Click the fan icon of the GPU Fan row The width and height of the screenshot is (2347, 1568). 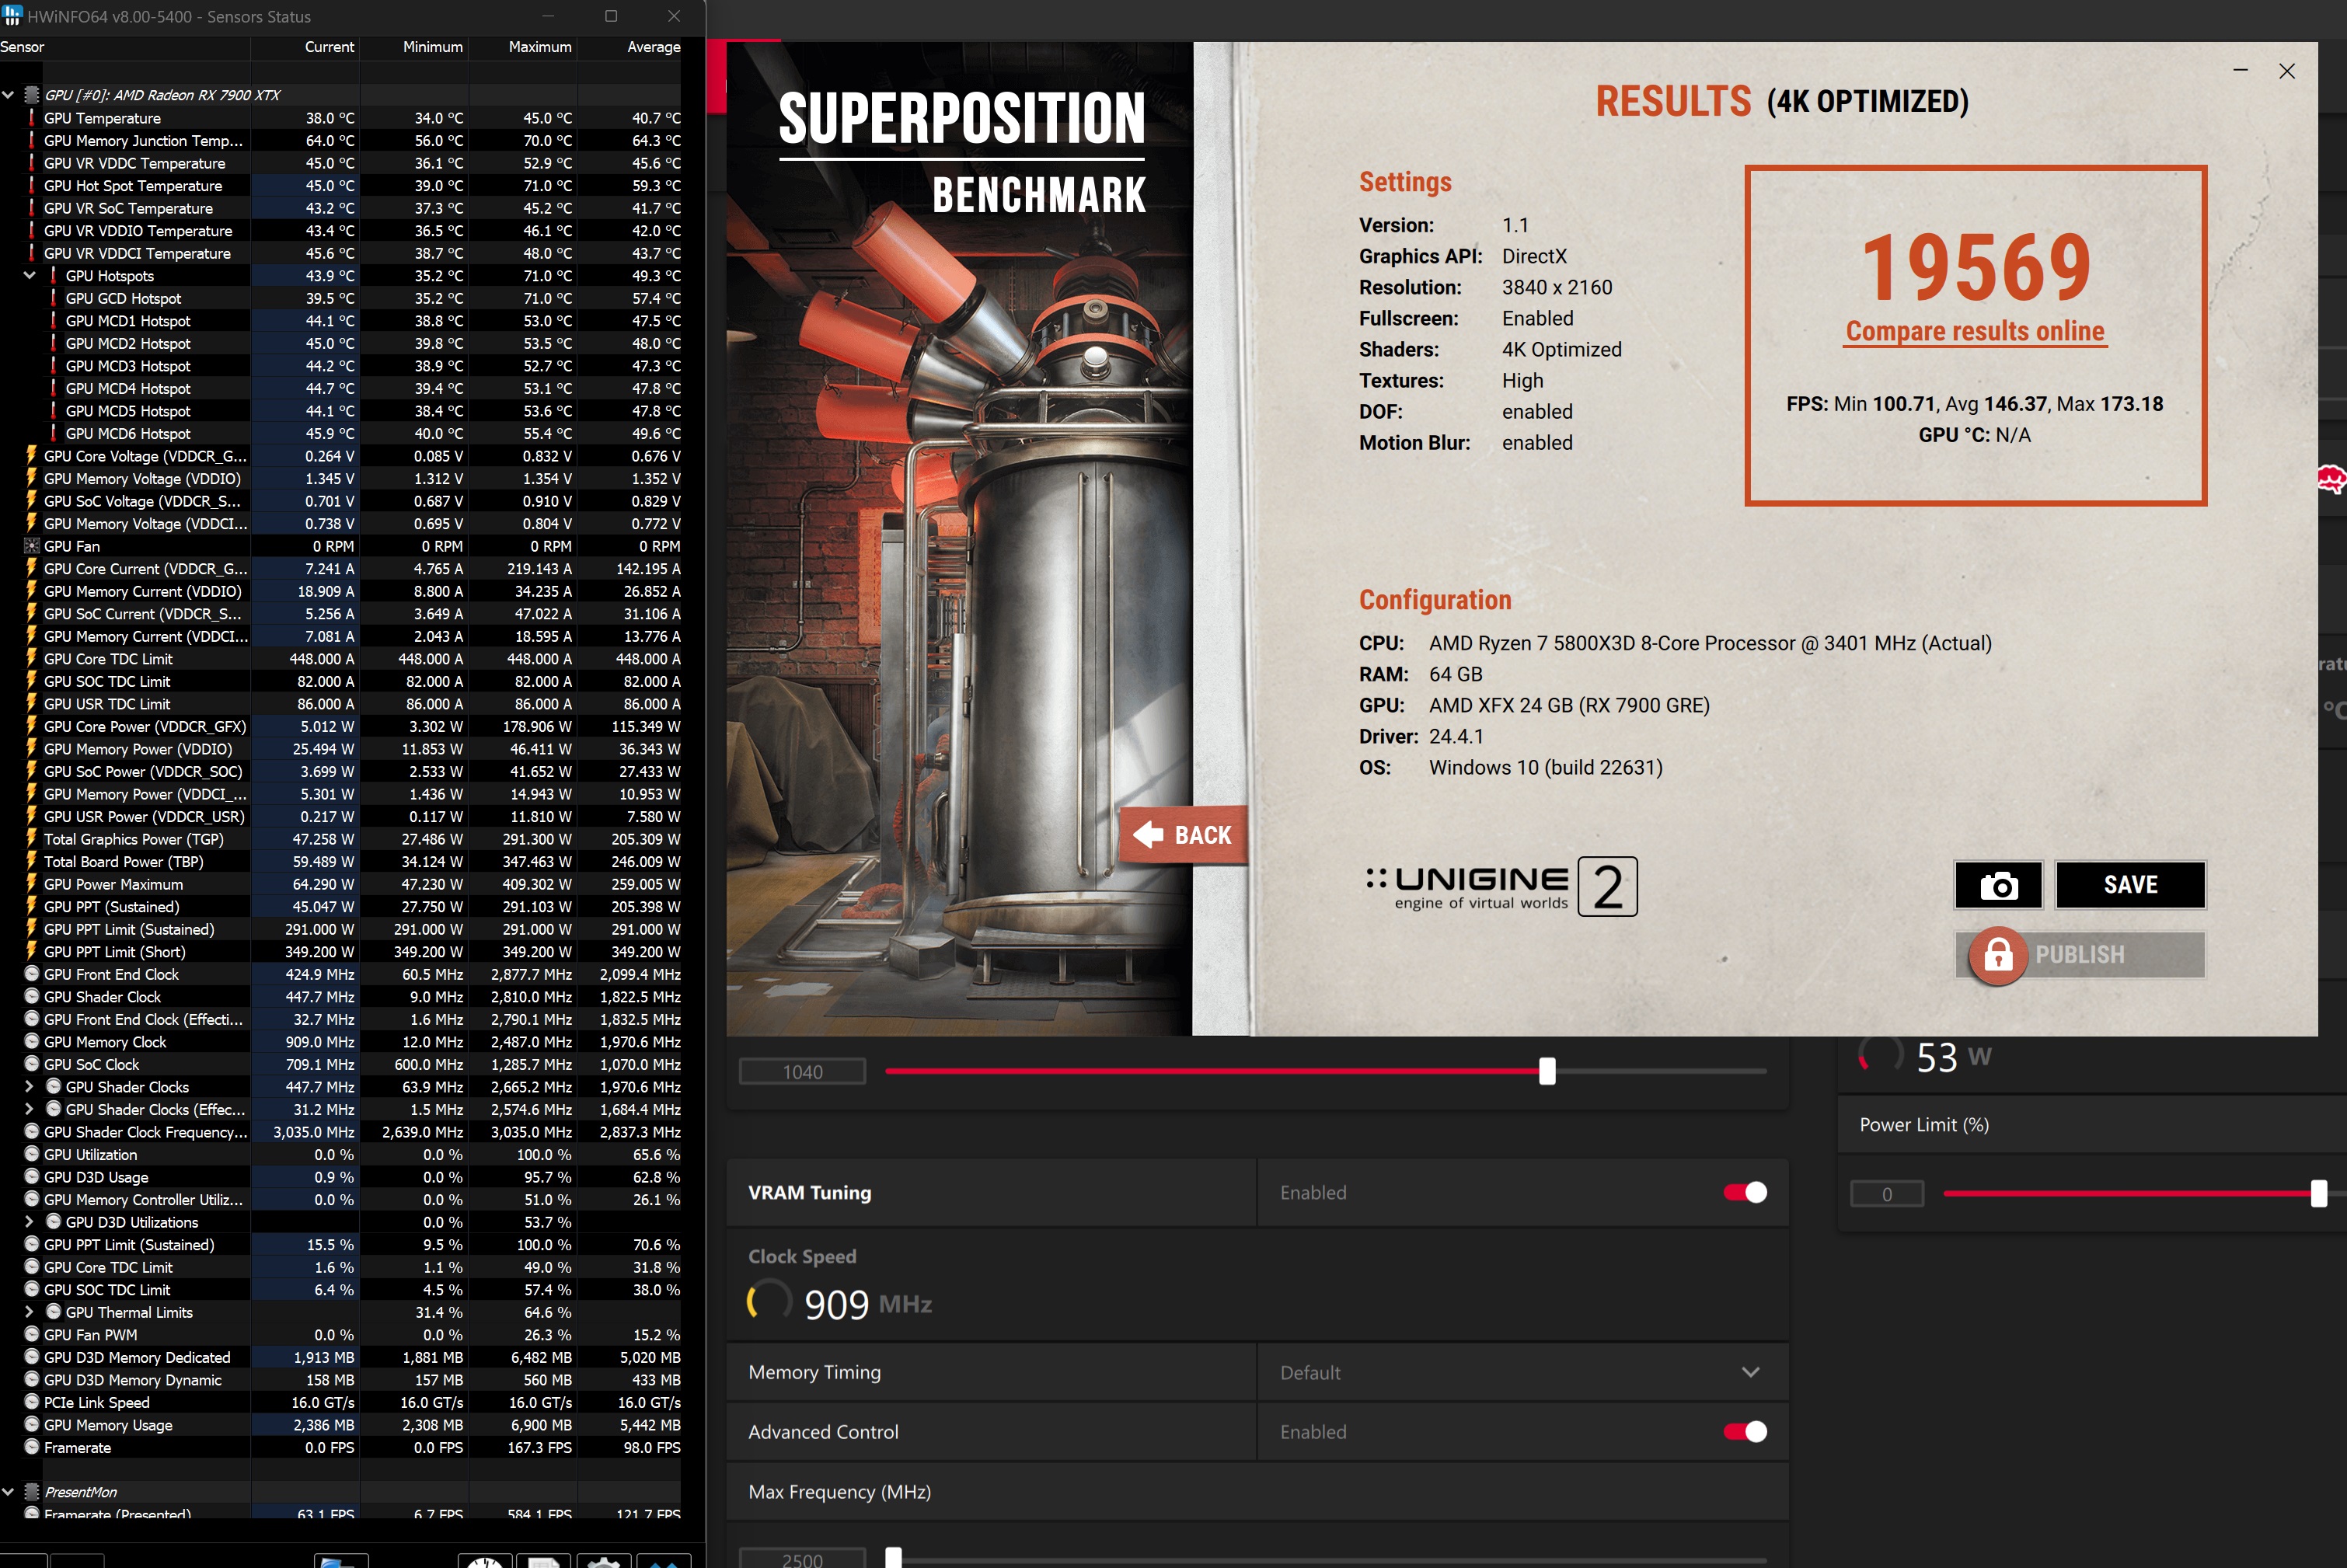[31, 546]
